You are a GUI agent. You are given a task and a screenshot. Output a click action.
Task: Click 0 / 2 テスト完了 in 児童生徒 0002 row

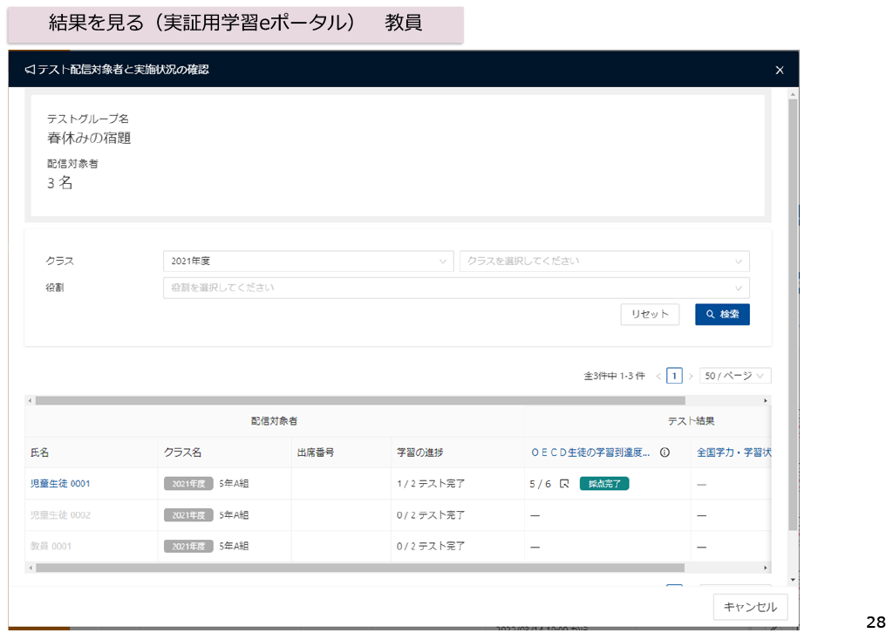click(x=431, y=515)
